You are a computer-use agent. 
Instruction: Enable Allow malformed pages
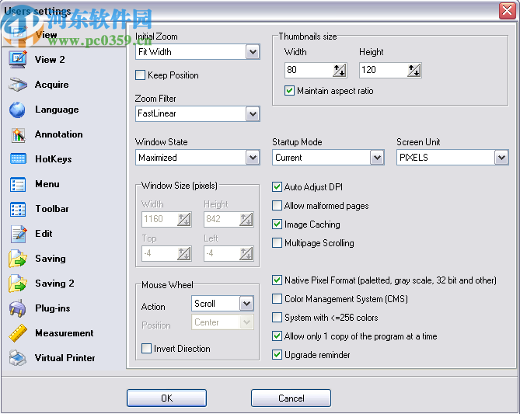[x=277, y=206]
